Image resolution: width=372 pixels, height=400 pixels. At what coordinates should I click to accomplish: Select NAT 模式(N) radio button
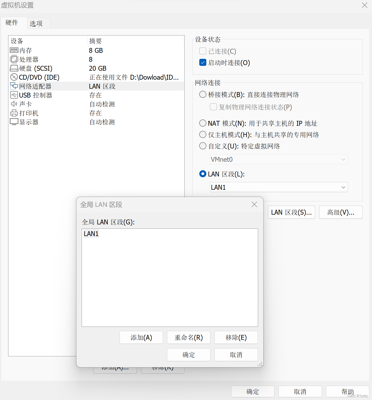[x=203, y=123]
